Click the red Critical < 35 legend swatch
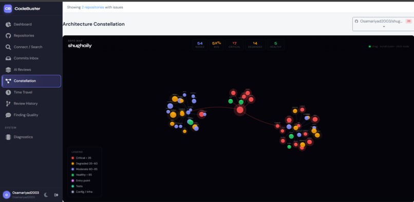 tap(72, 158)
